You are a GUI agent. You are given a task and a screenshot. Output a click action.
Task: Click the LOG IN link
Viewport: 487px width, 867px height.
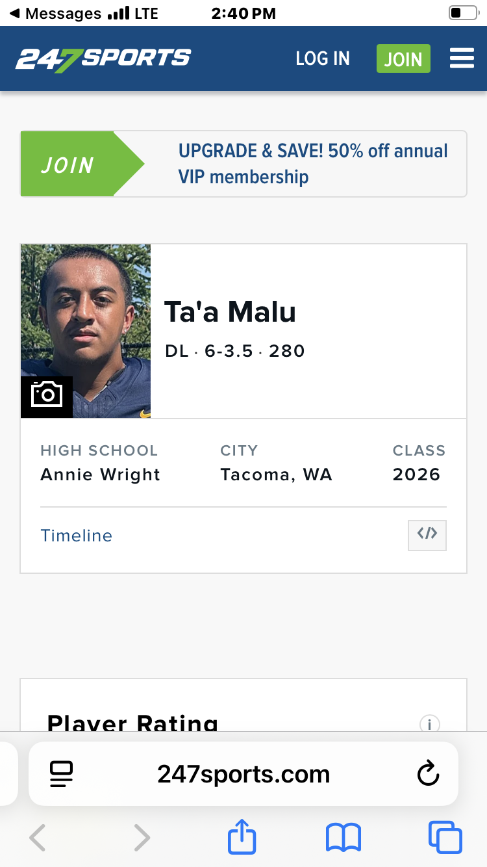click(x=323, y=58)
